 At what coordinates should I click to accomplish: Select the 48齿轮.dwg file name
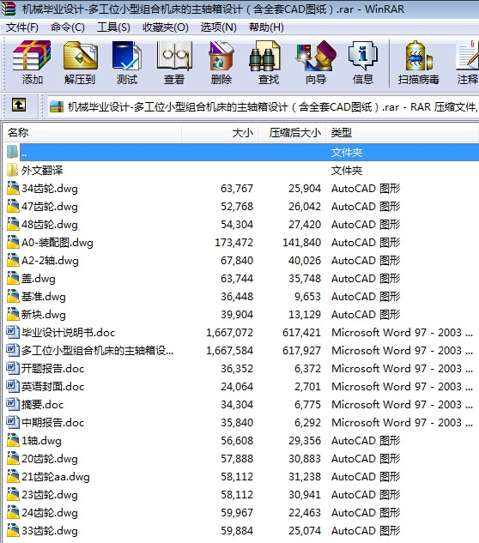50,225
